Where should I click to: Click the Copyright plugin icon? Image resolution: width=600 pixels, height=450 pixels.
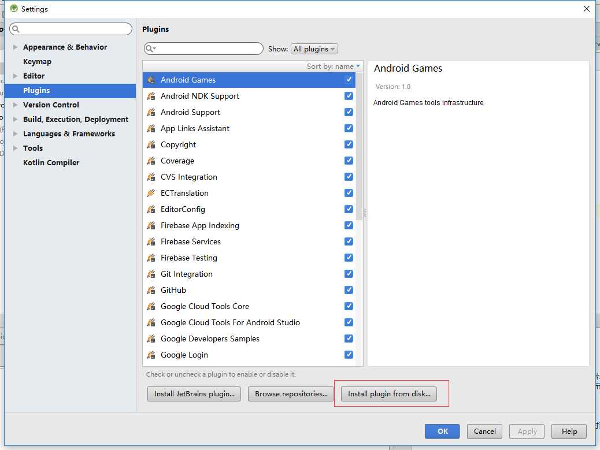coord(151,144)
